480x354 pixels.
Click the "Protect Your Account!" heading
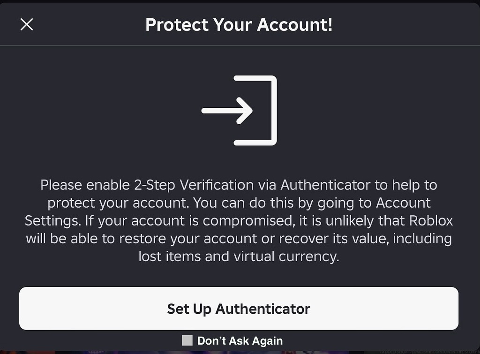pyautogui.click(x=239, y=24)
